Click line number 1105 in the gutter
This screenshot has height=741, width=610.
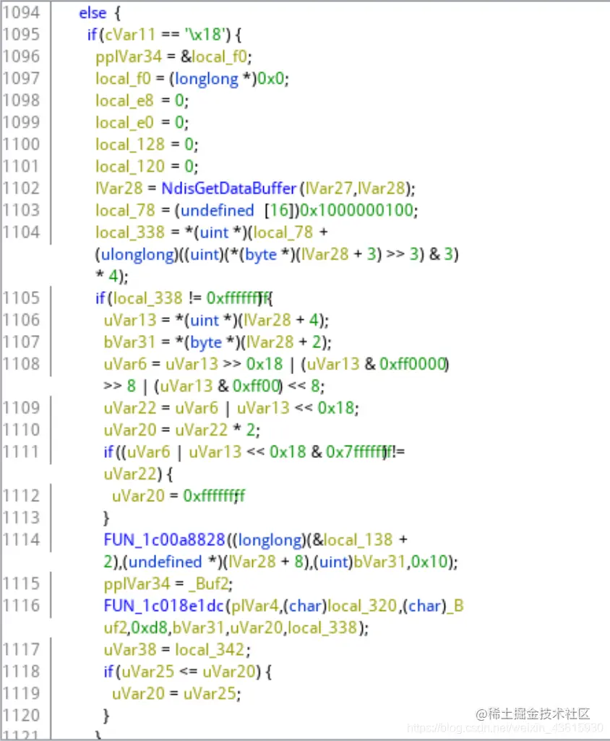[22, 298]
